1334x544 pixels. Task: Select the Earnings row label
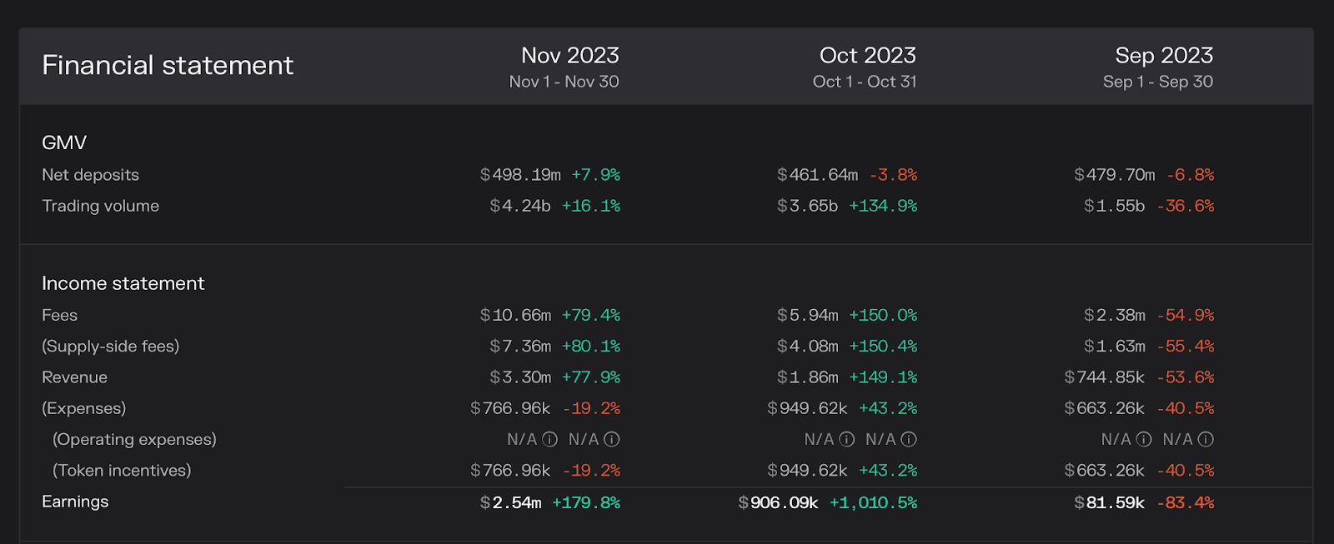tap(75, 502)
